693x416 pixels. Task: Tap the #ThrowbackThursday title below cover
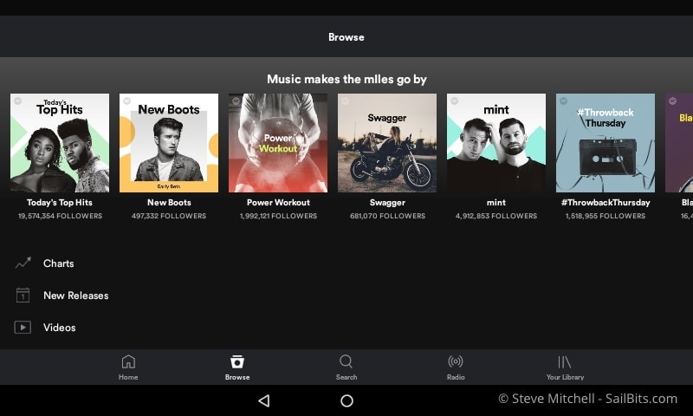click(606, 203)
